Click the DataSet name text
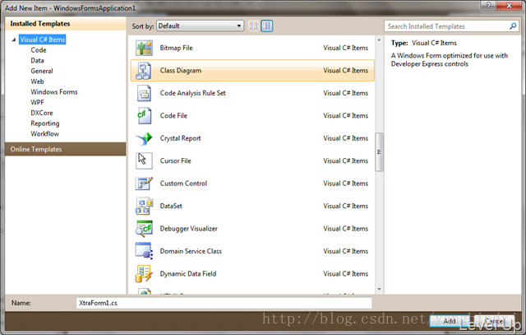The height and width of the screenshot is (335, 526). [171, 206]
